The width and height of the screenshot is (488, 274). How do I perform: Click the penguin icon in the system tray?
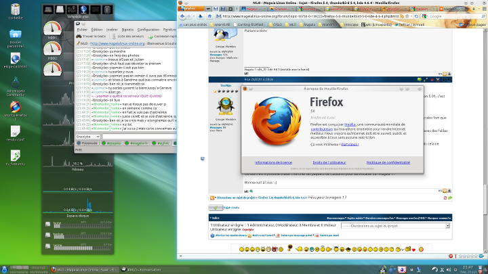pos(383,269)
